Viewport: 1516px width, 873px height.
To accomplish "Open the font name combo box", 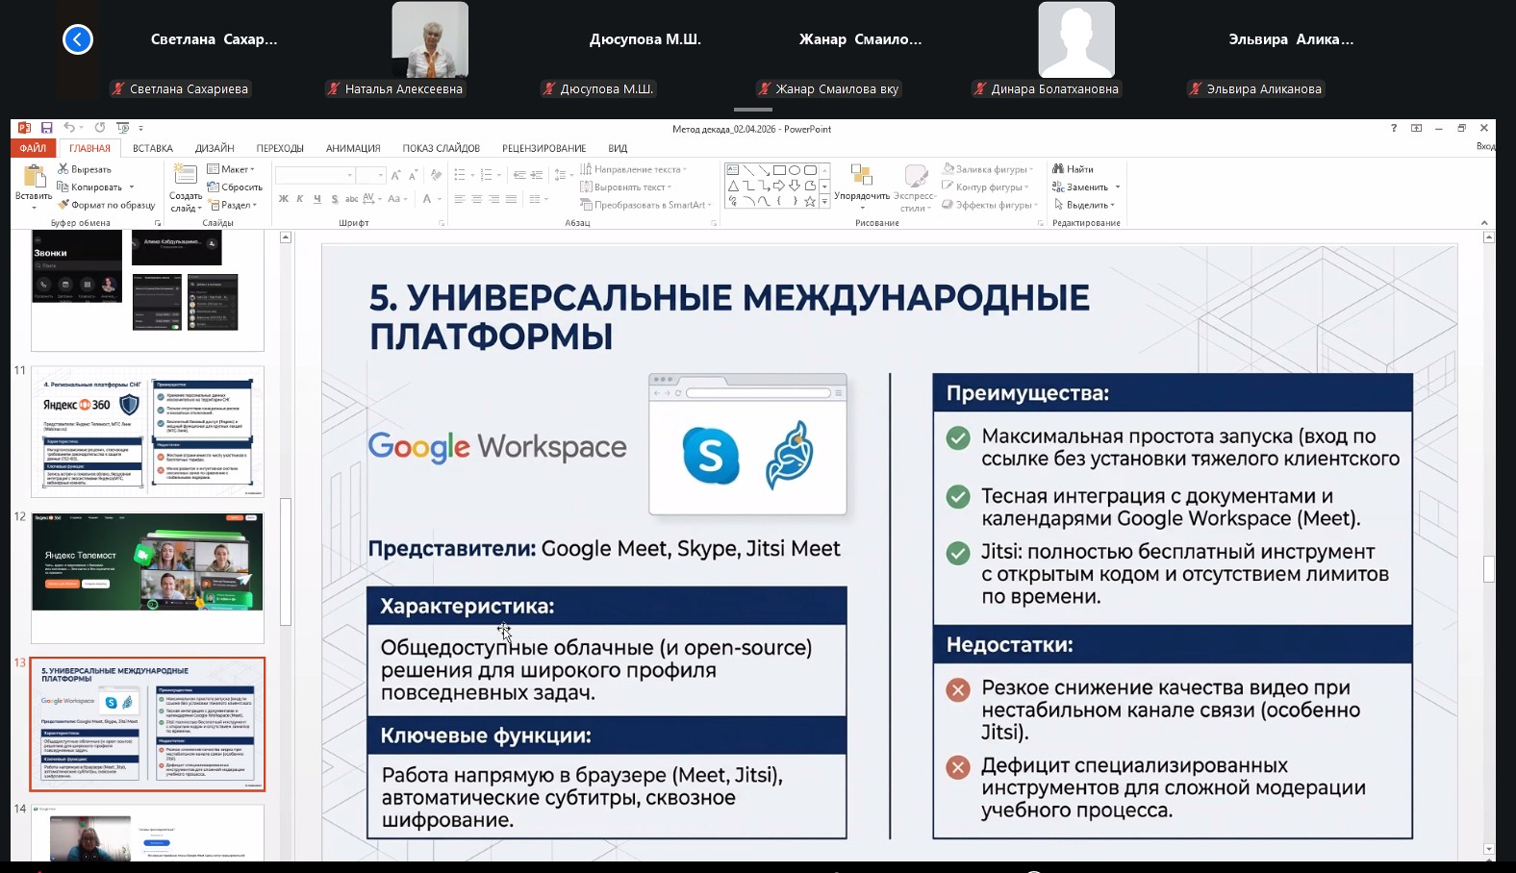I will [x=315, y=175].
